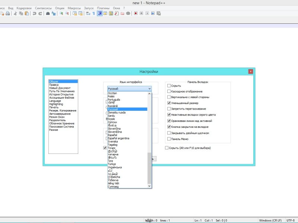Uncheck Неактивные вкладки серого цвета
This screenshot has height=223, width=298.
point(169,114)
